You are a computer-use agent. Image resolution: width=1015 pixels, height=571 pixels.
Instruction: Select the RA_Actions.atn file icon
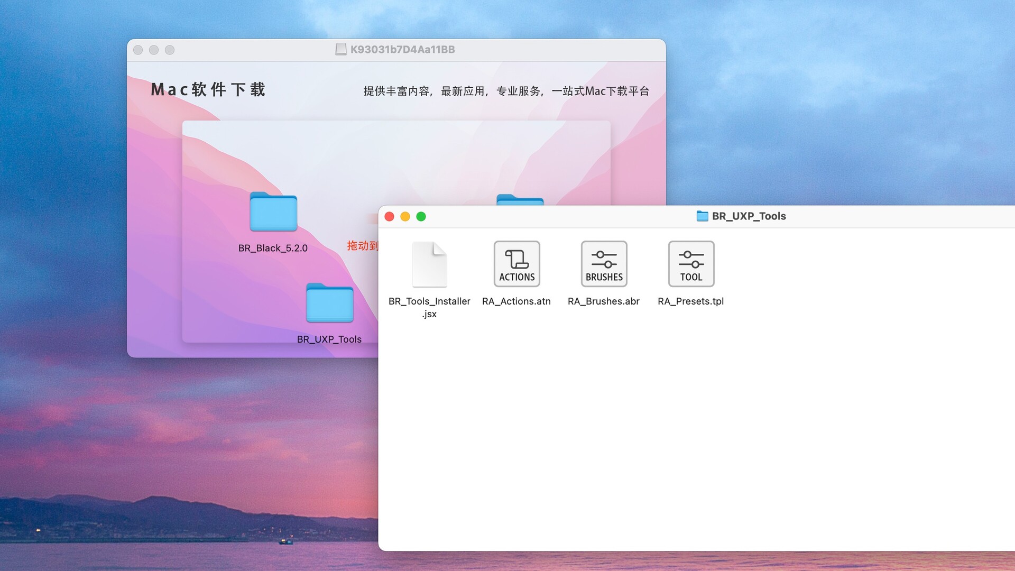(516, 264)
